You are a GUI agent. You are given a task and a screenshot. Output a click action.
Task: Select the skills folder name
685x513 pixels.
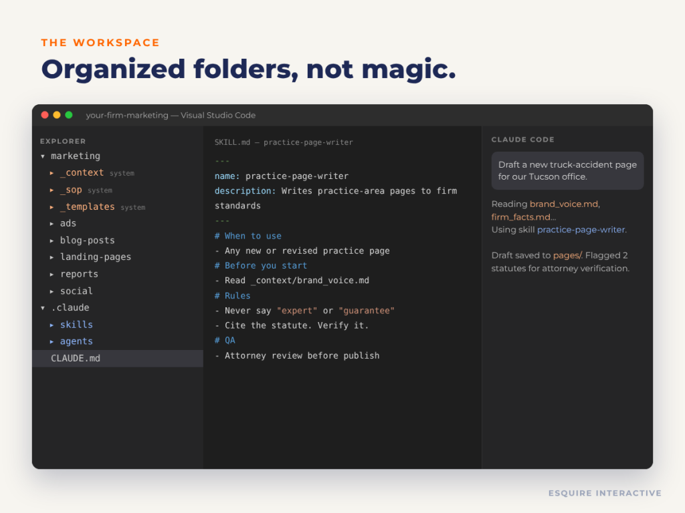[x=76, y=325]
